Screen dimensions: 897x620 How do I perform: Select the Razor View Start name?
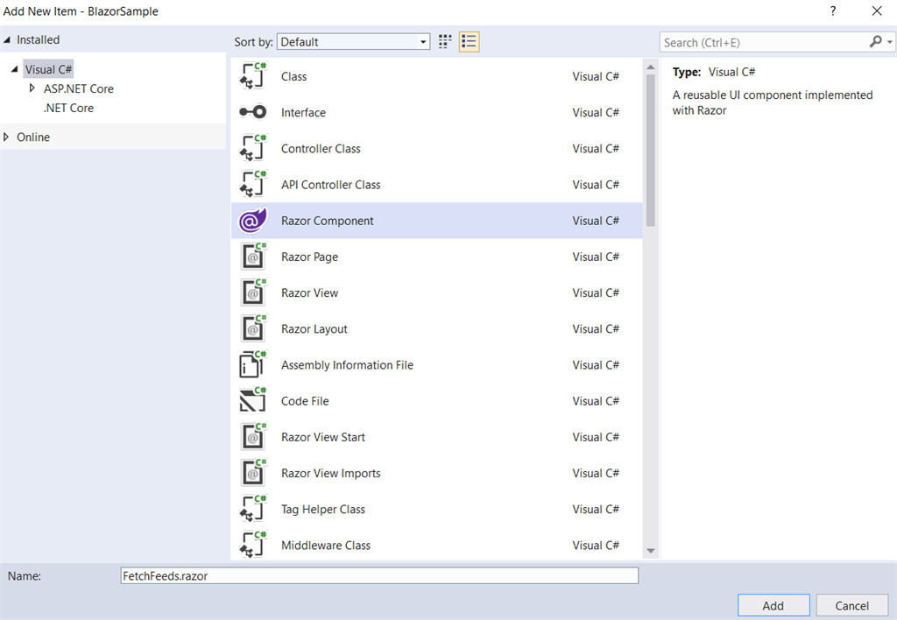323,437
